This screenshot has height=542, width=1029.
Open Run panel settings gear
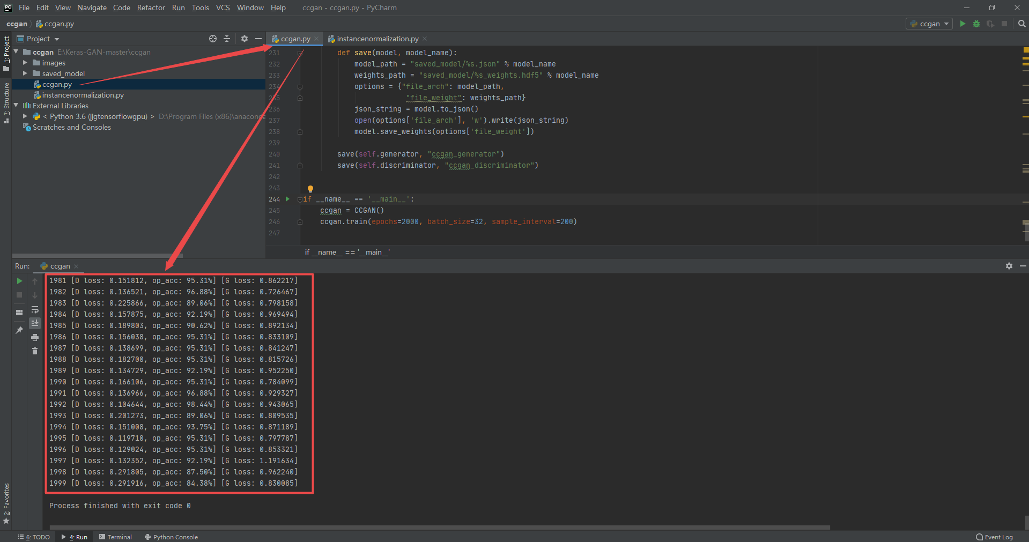tap(1009, 266)
